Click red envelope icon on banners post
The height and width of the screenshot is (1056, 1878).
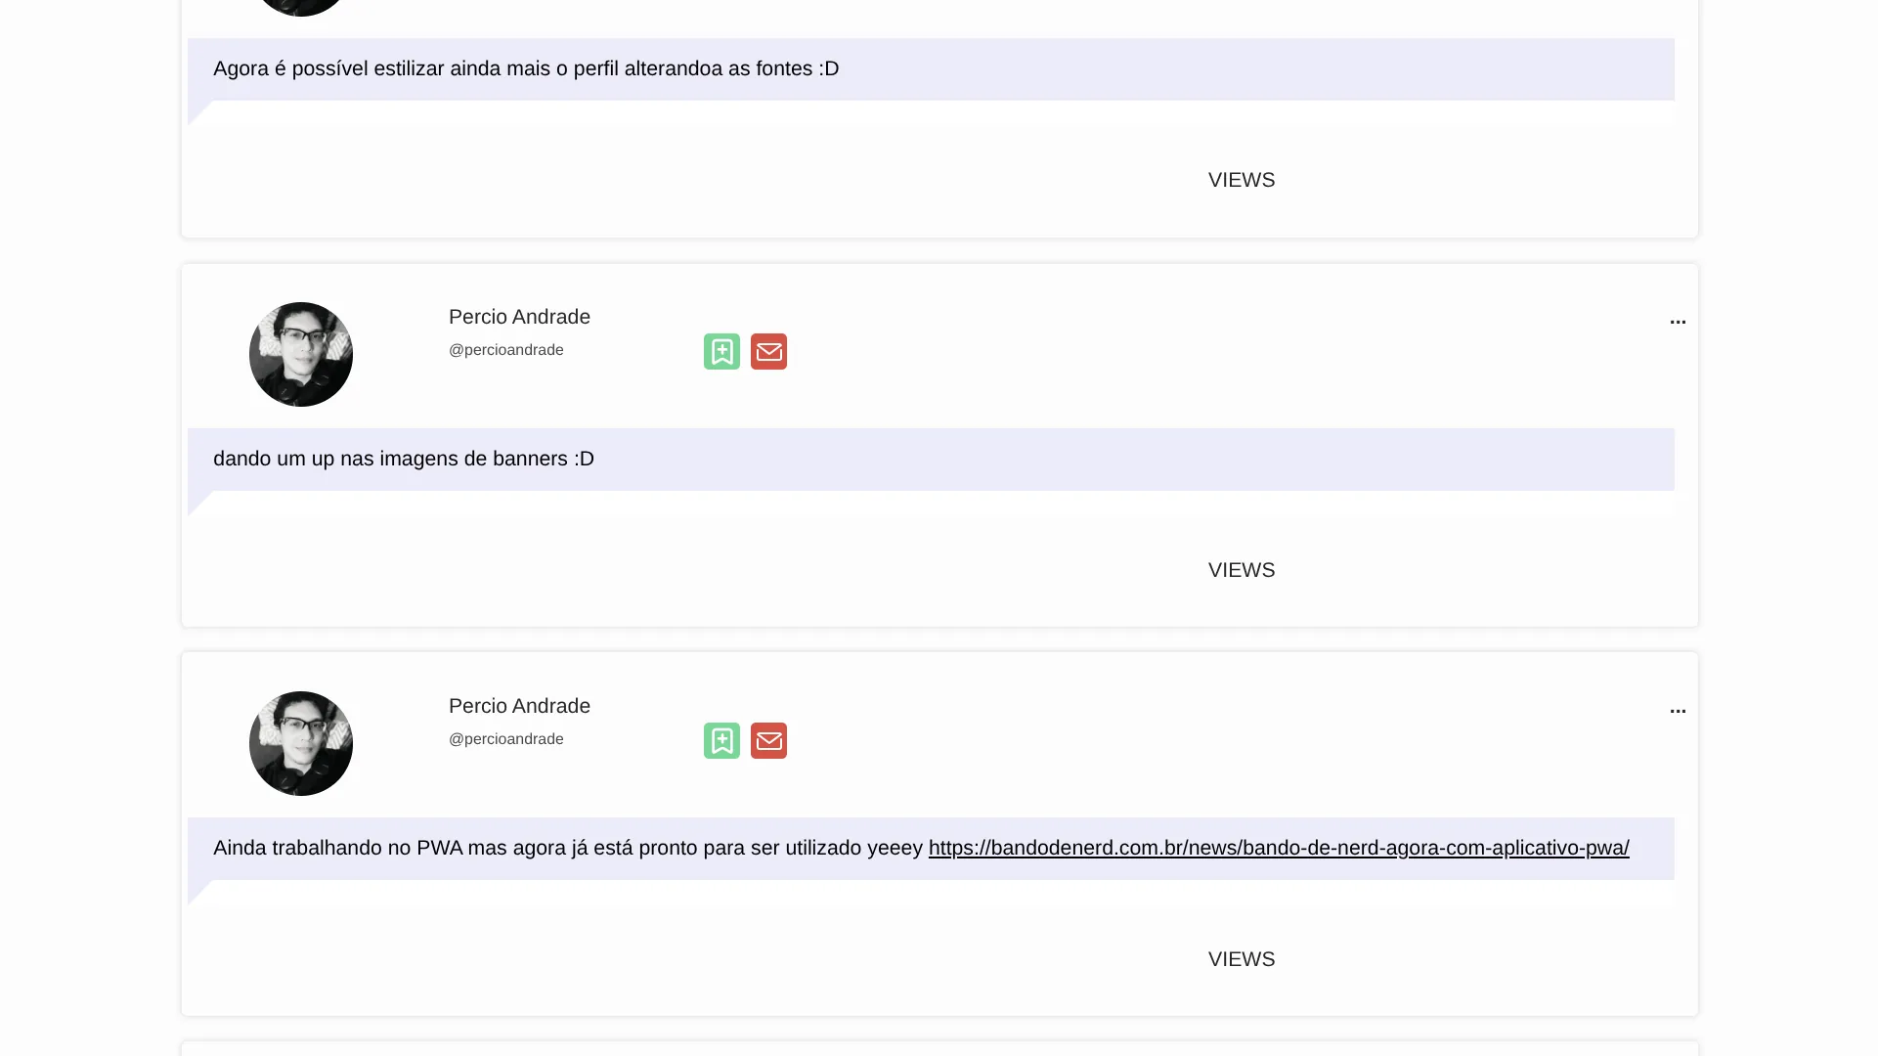tap(768, 352)
